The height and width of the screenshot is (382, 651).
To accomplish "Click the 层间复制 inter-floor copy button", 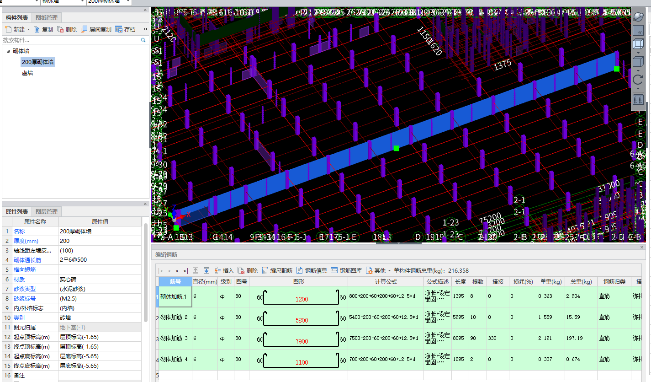I will [96, 29].
